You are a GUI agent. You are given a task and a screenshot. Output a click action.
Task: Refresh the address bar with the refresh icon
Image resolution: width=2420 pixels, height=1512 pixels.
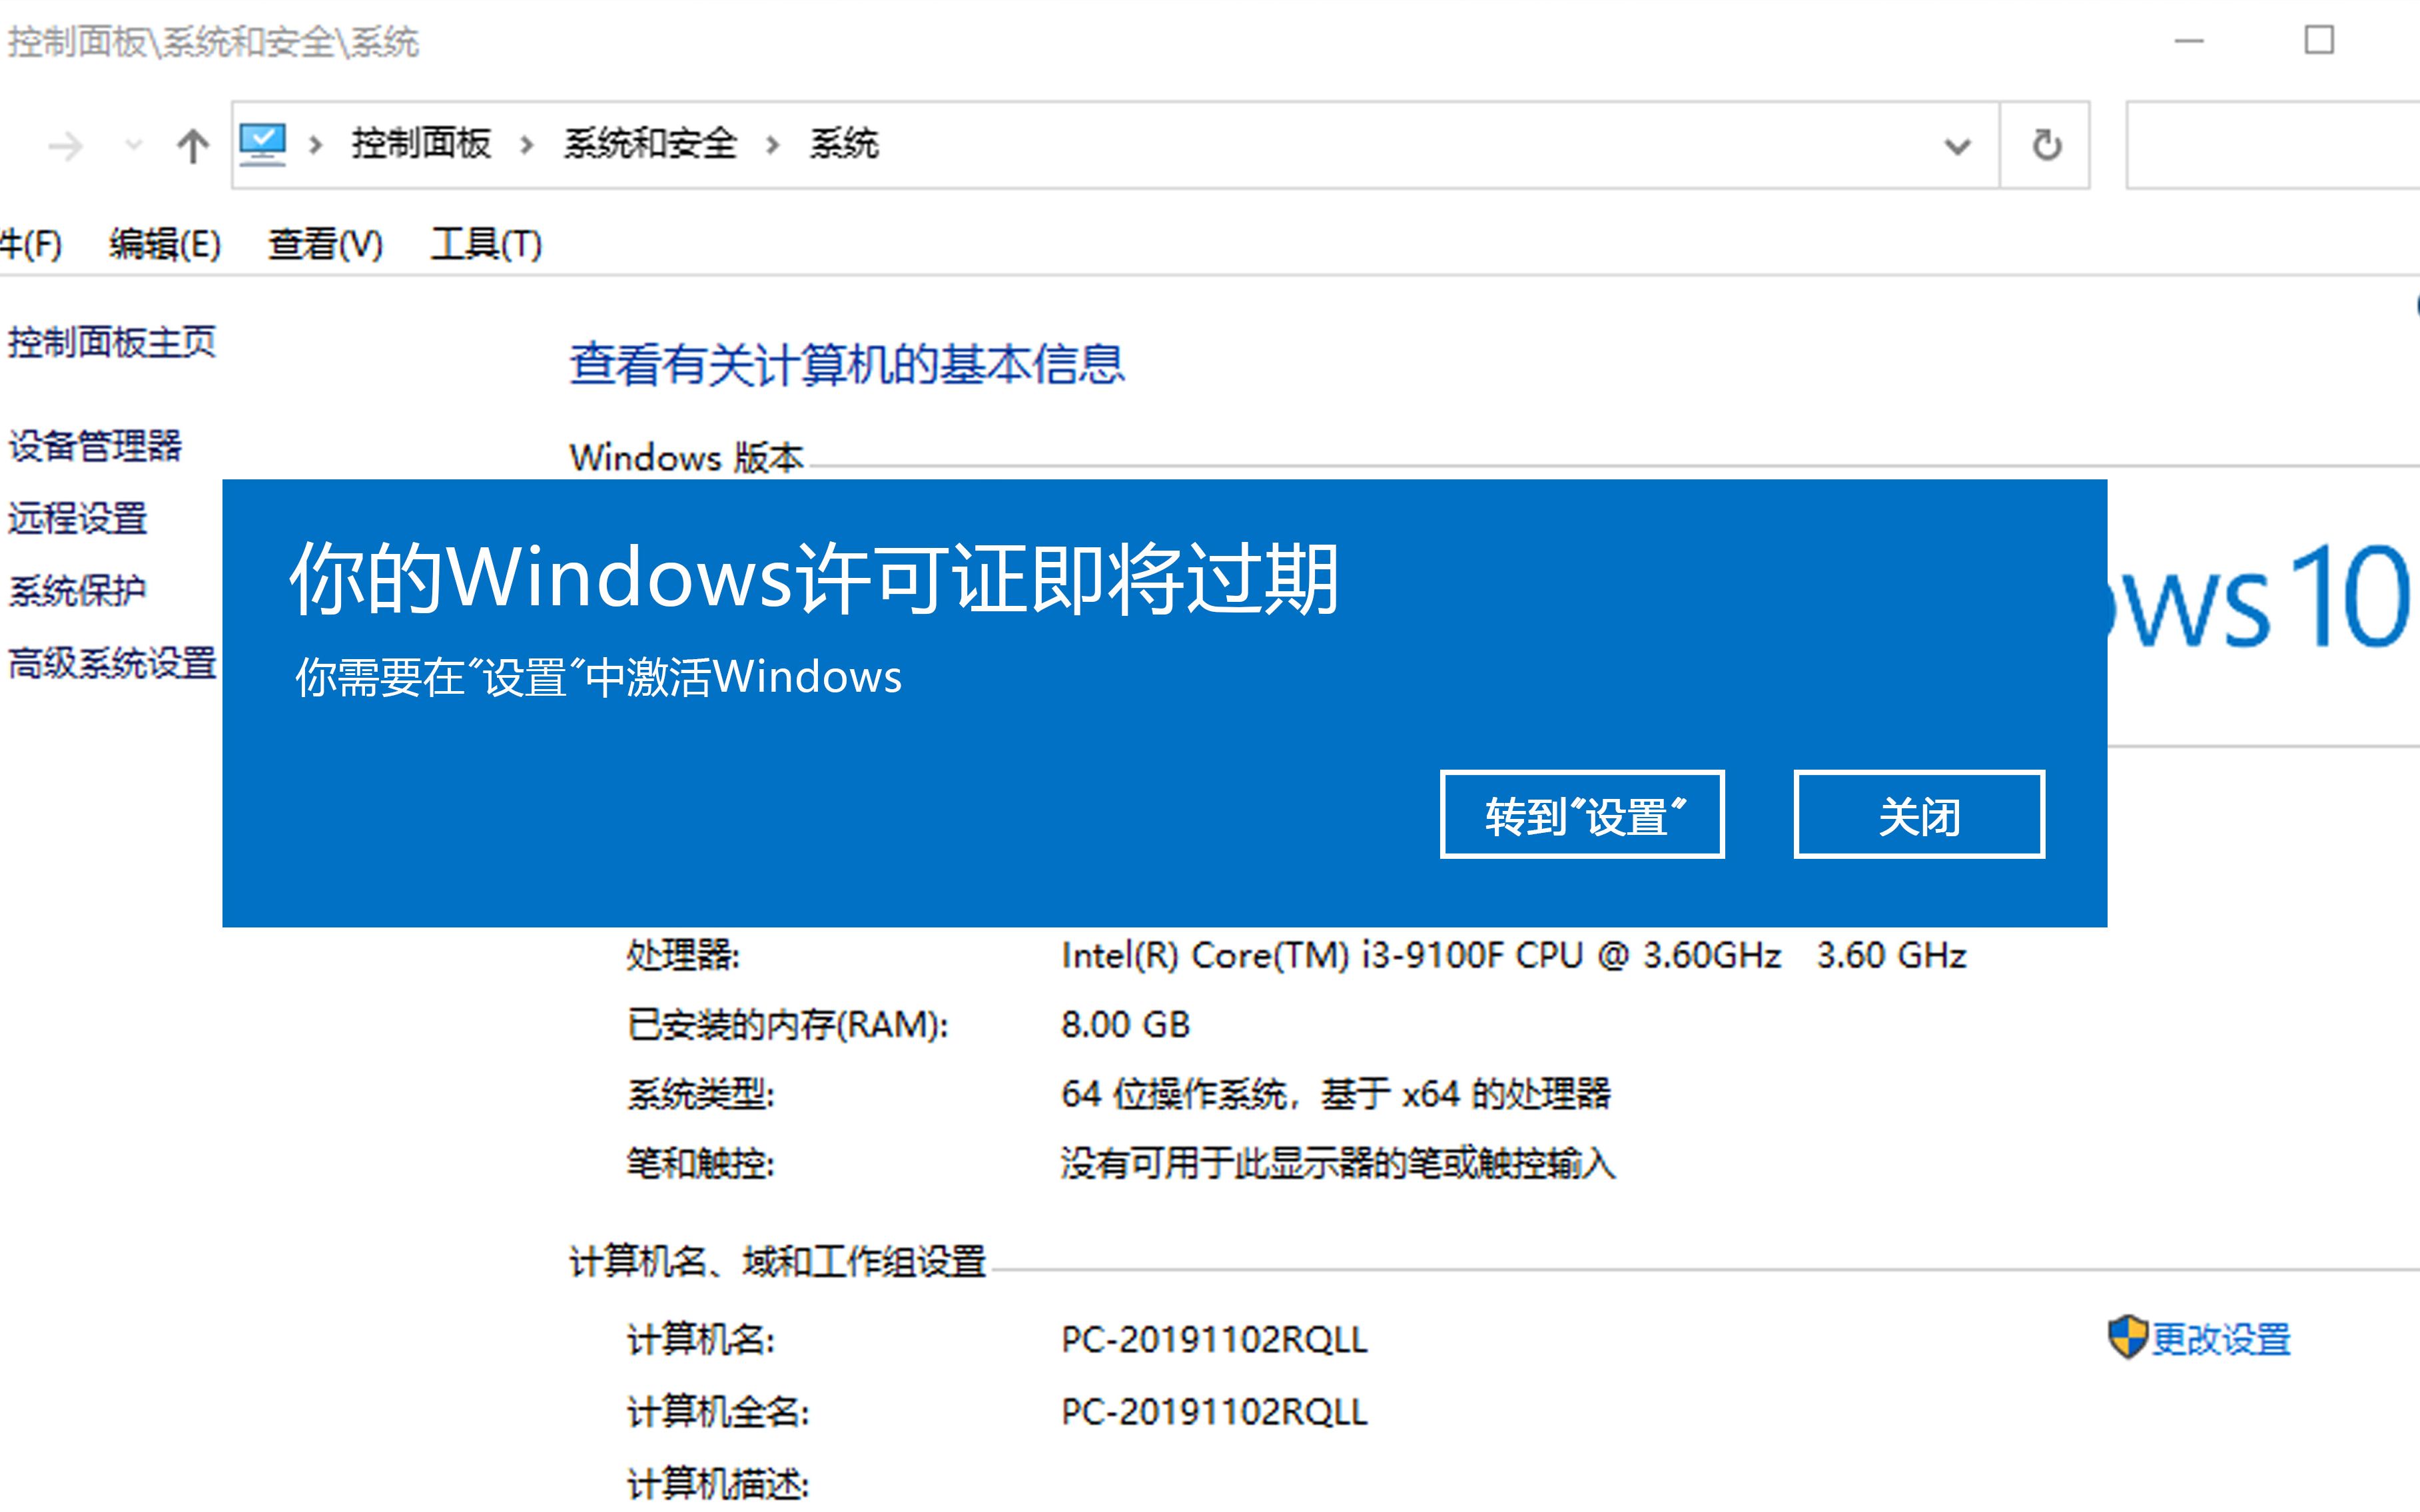(2046, 145)
